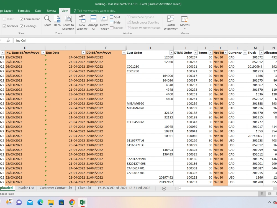Hide the current window

(115, 22)
